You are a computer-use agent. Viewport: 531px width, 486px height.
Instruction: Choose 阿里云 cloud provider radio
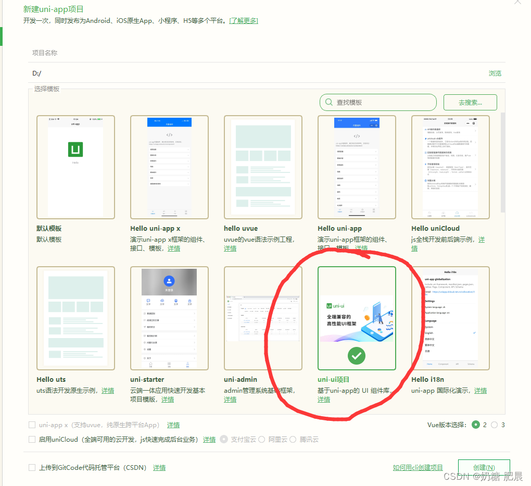[x=261, y=439]
